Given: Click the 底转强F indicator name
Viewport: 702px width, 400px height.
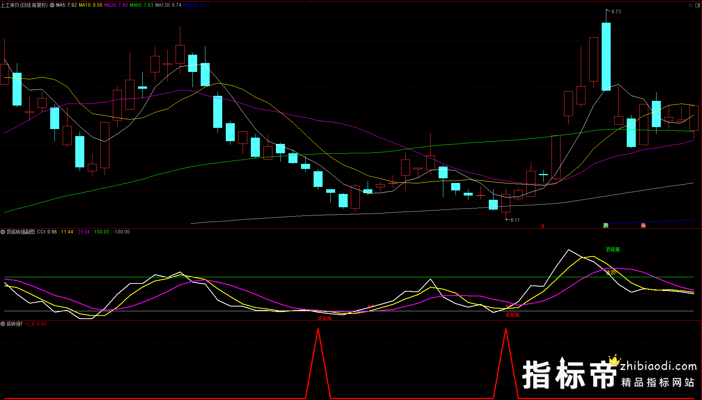Looking at the screenshot, I should point(15,324).
